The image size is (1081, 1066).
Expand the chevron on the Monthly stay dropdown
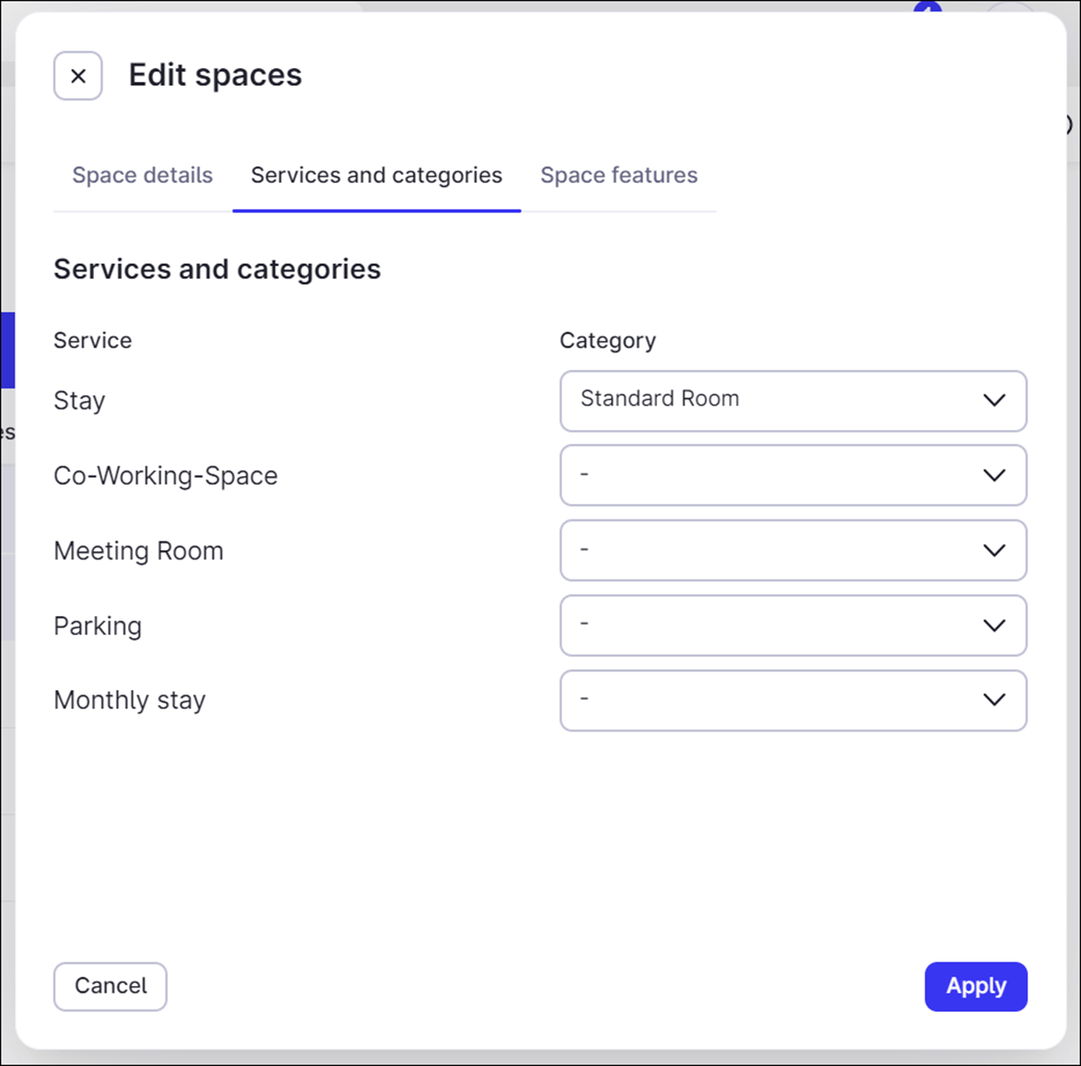994,701
